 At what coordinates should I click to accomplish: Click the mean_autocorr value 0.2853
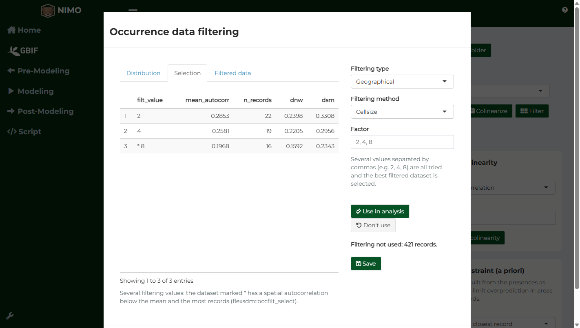220,116
